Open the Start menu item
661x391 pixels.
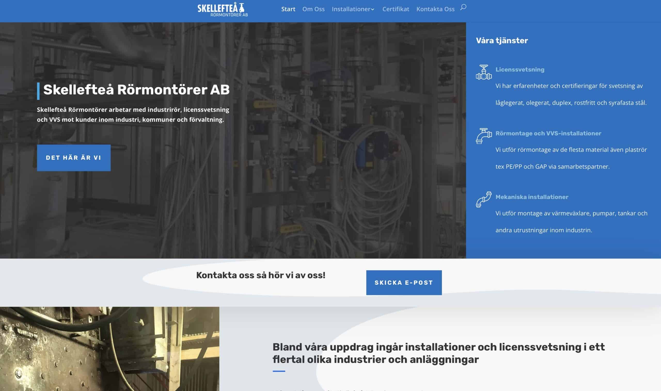point(288,9)
